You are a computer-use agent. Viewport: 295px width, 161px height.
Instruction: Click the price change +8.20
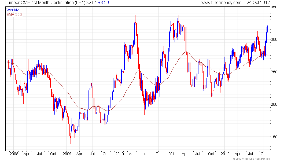[104, 3]
